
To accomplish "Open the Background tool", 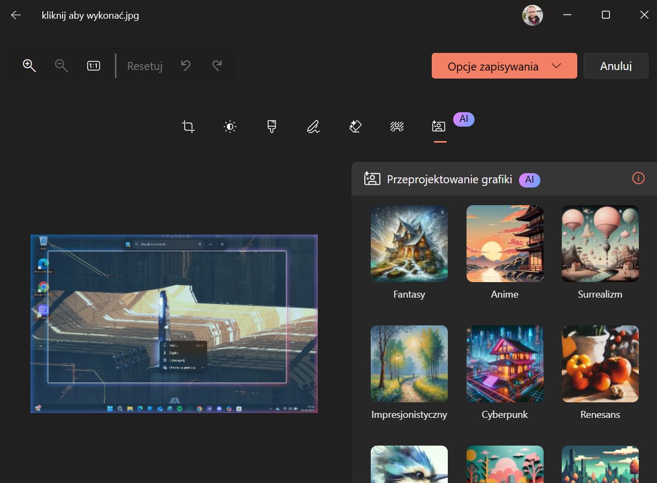I will click(397, 127).
